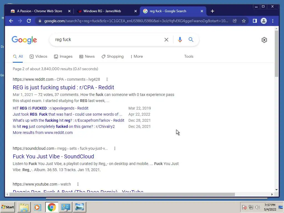Viewport: 284px width, 213px height.
Task: Click the action center flag tray icon
Action: coord(244,207)
